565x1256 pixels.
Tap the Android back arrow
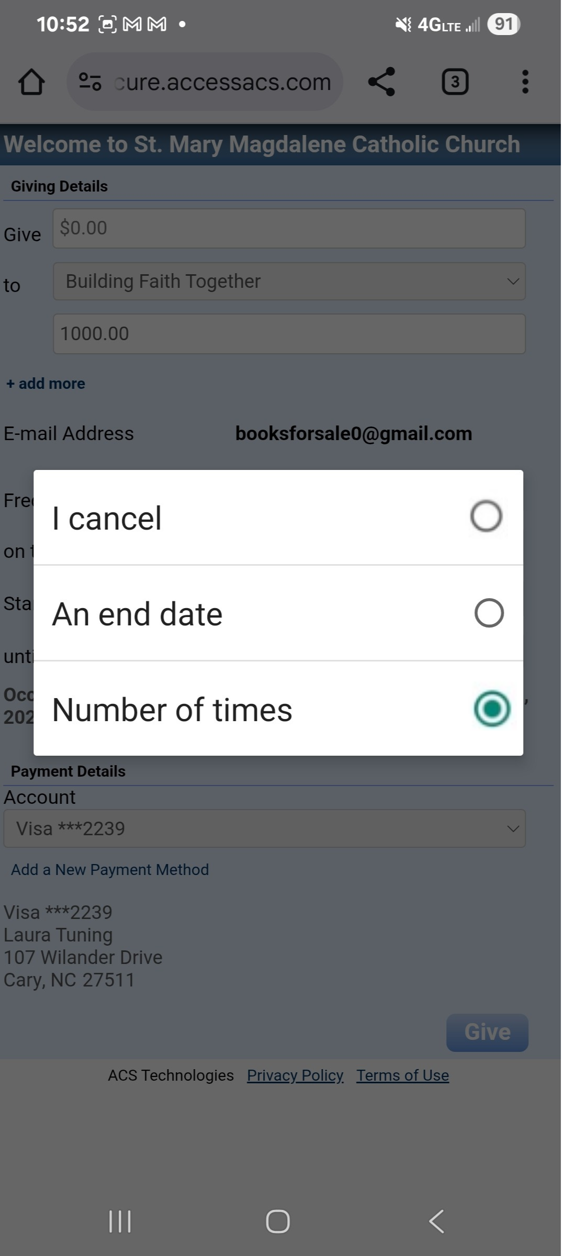tap(436, 1221)
